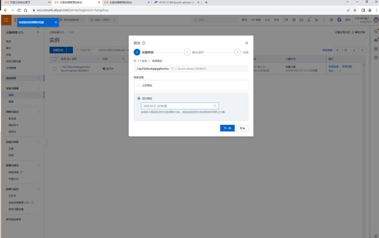Click the 取消 button
The image size is (379, 238).
click(x=242, y=128)
